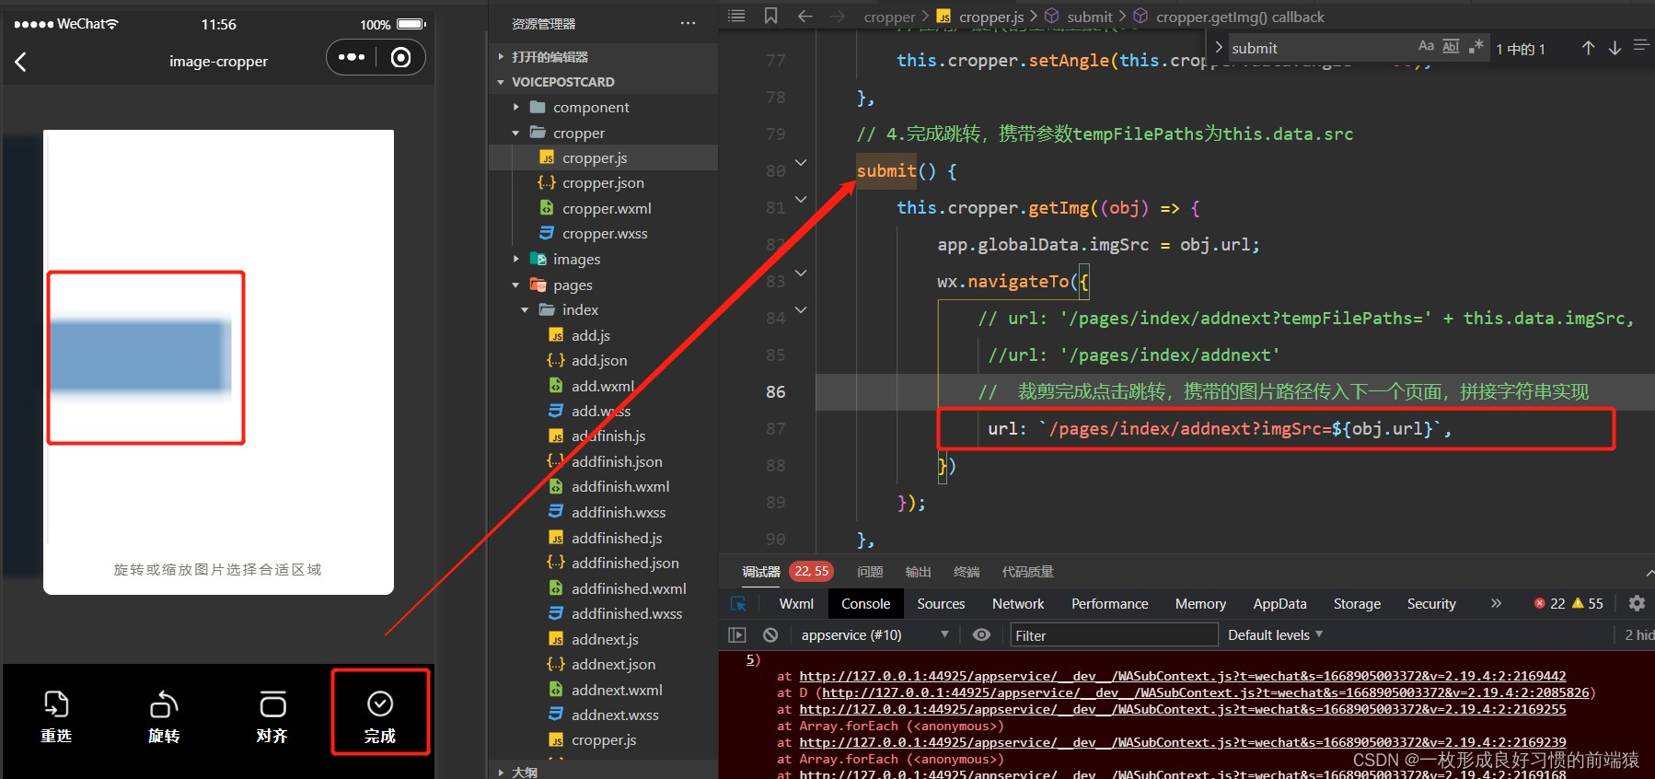
Task: Open addnext.js file
Action: (x=603, y=639)
